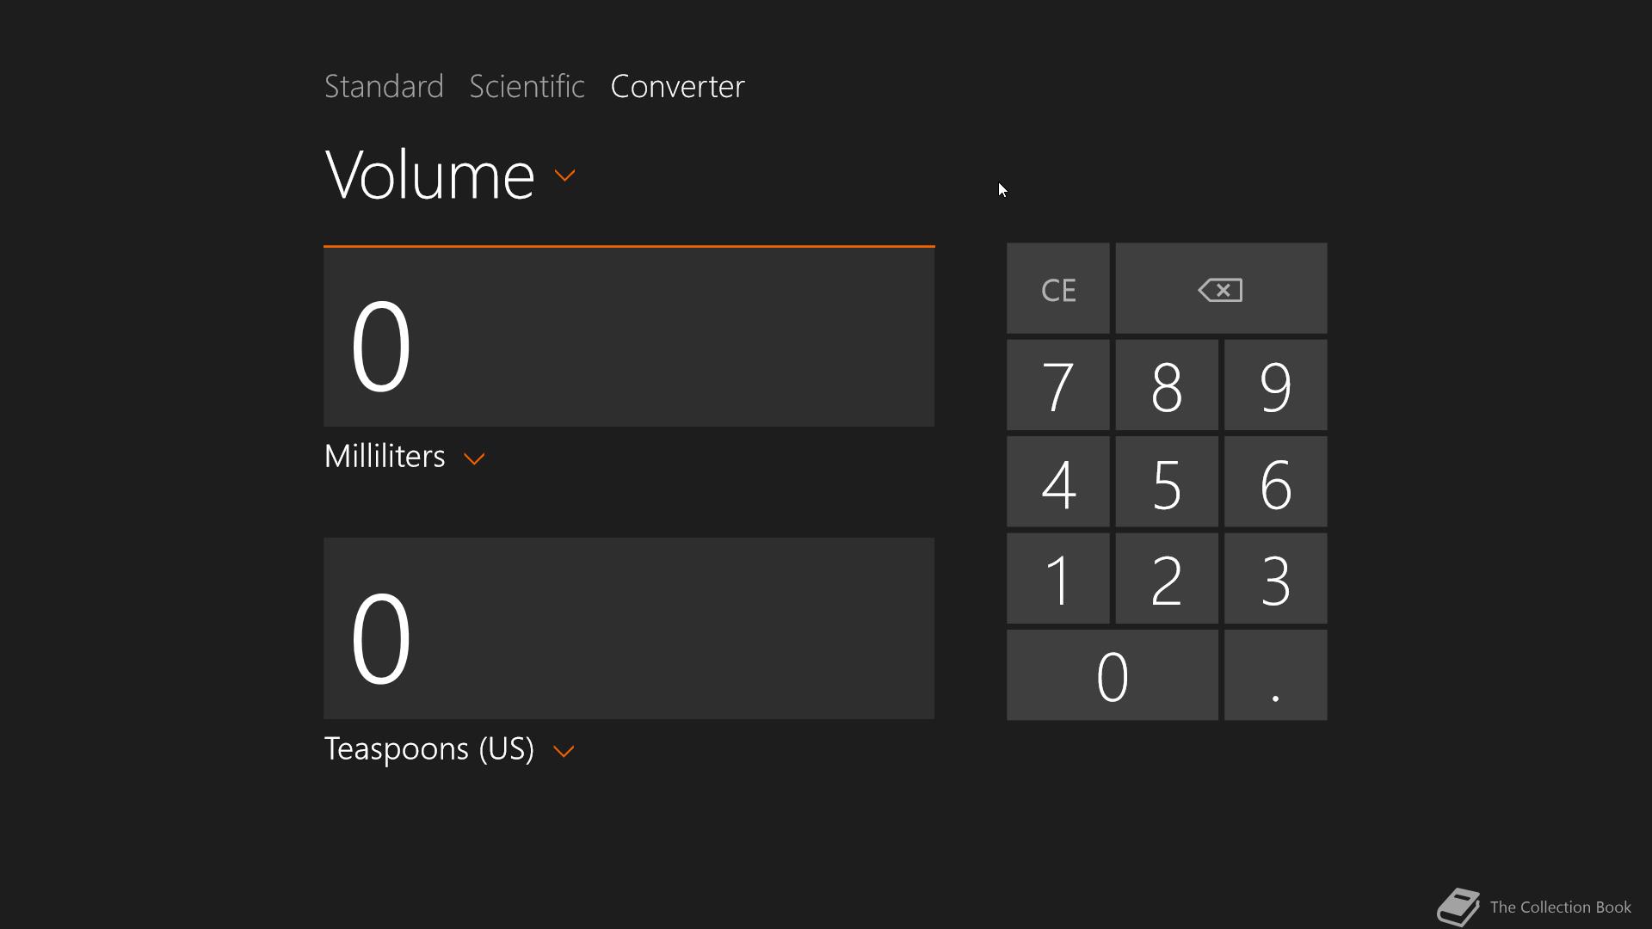
Task: Hit the number 6 key
Action: 1275,482
